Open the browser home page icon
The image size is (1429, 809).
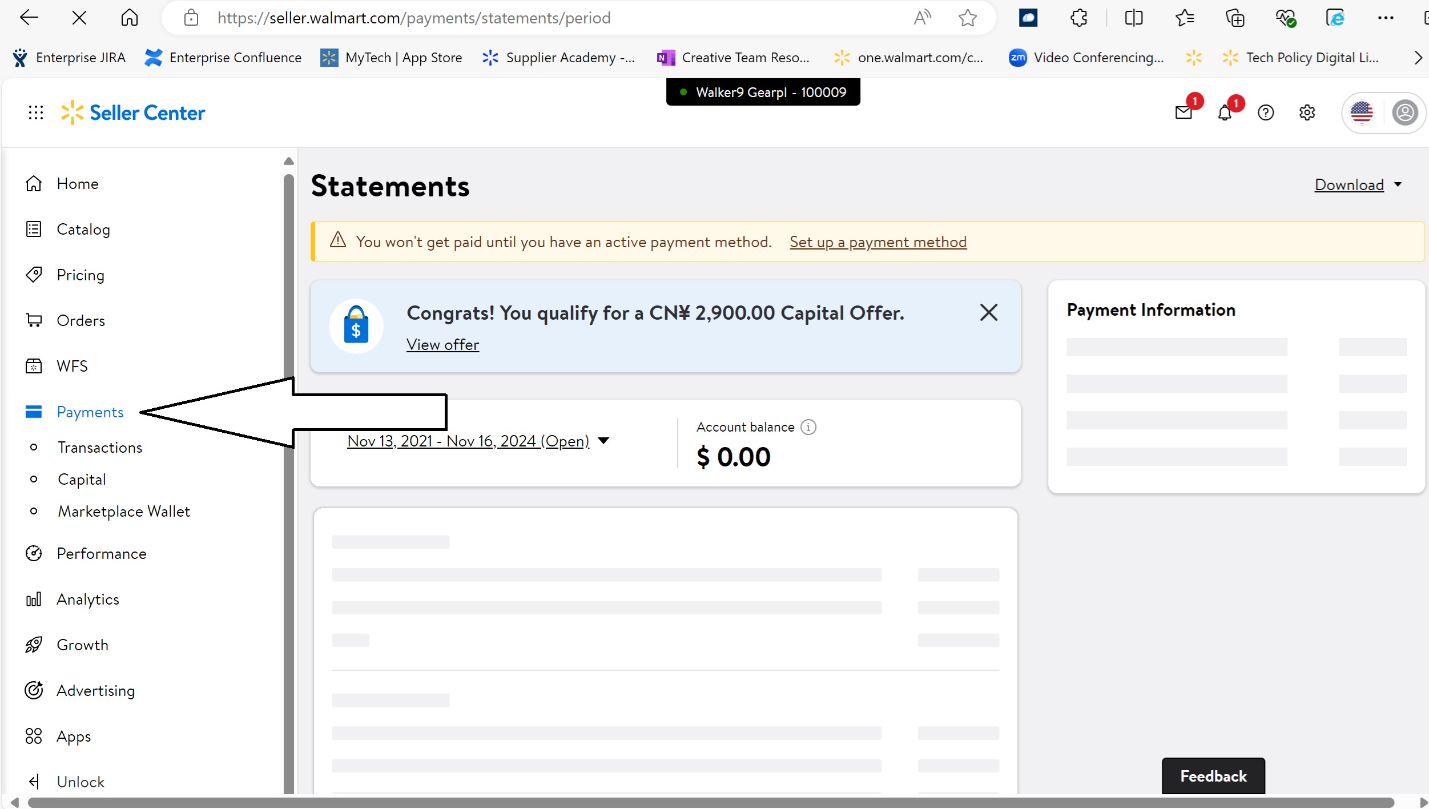pyautogui.click(x=130, y=18)
